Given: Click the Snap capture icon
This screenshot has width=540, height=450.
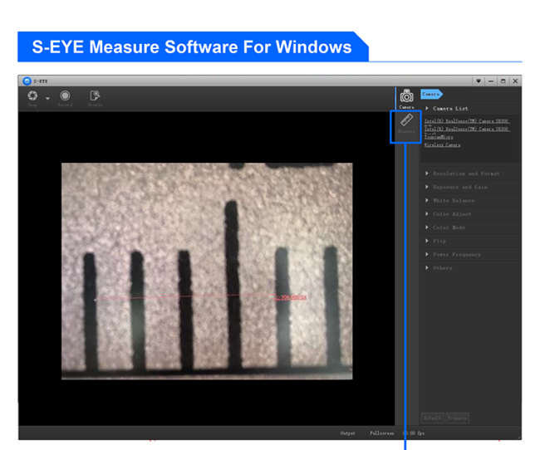Looking at the screenshot, I should (x=32, y=96).
